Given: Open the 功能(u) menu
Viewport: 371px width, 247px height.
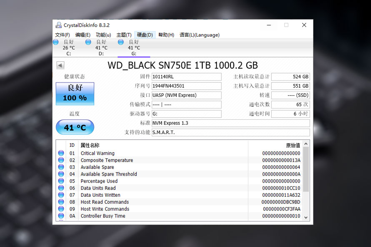Looking at the screenshot, I should point(105,35).
